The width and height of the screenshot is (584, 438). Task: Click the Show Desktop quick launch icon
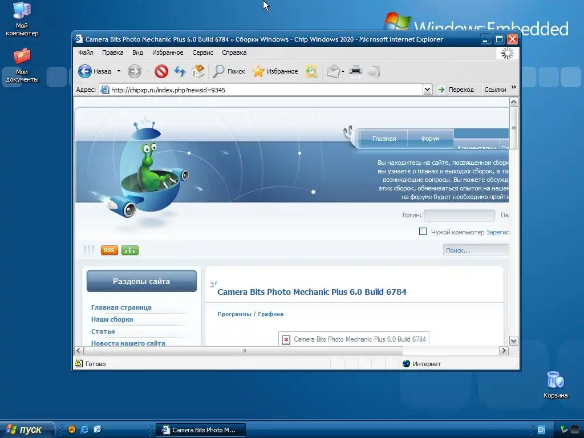pyautogui.click(x=97, y=429)
